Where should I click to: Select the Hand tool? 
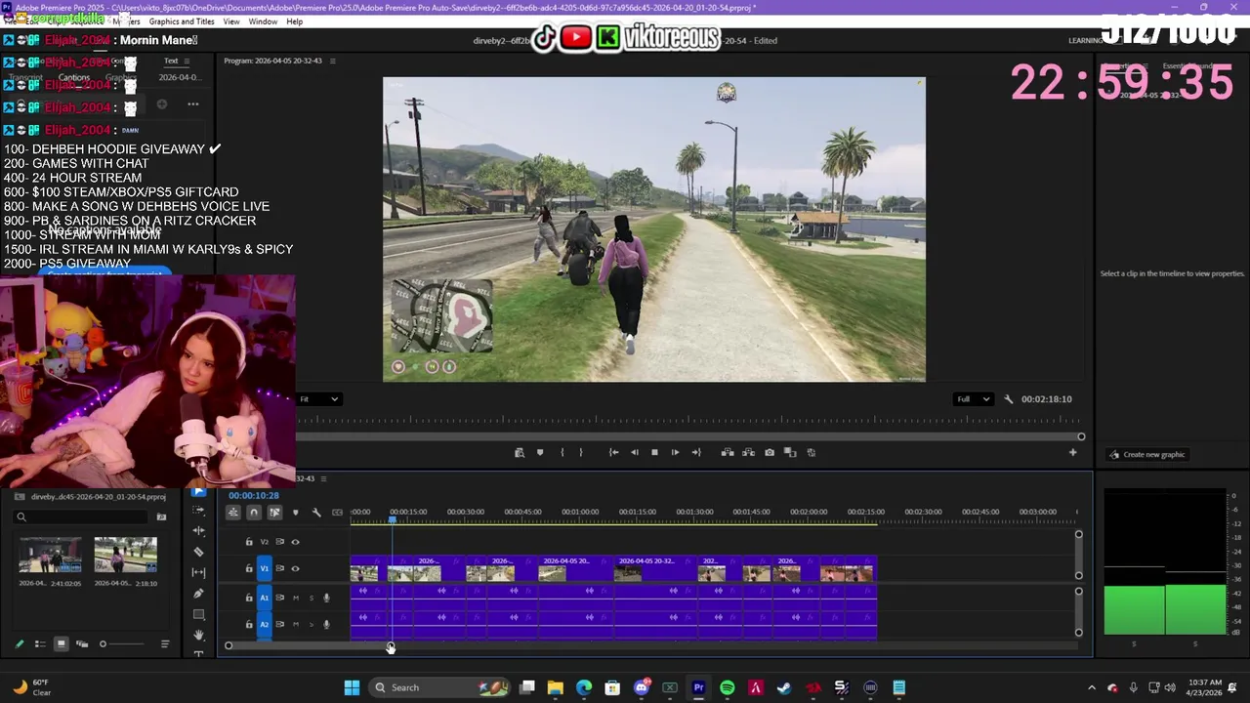click(x=198, y=635)
